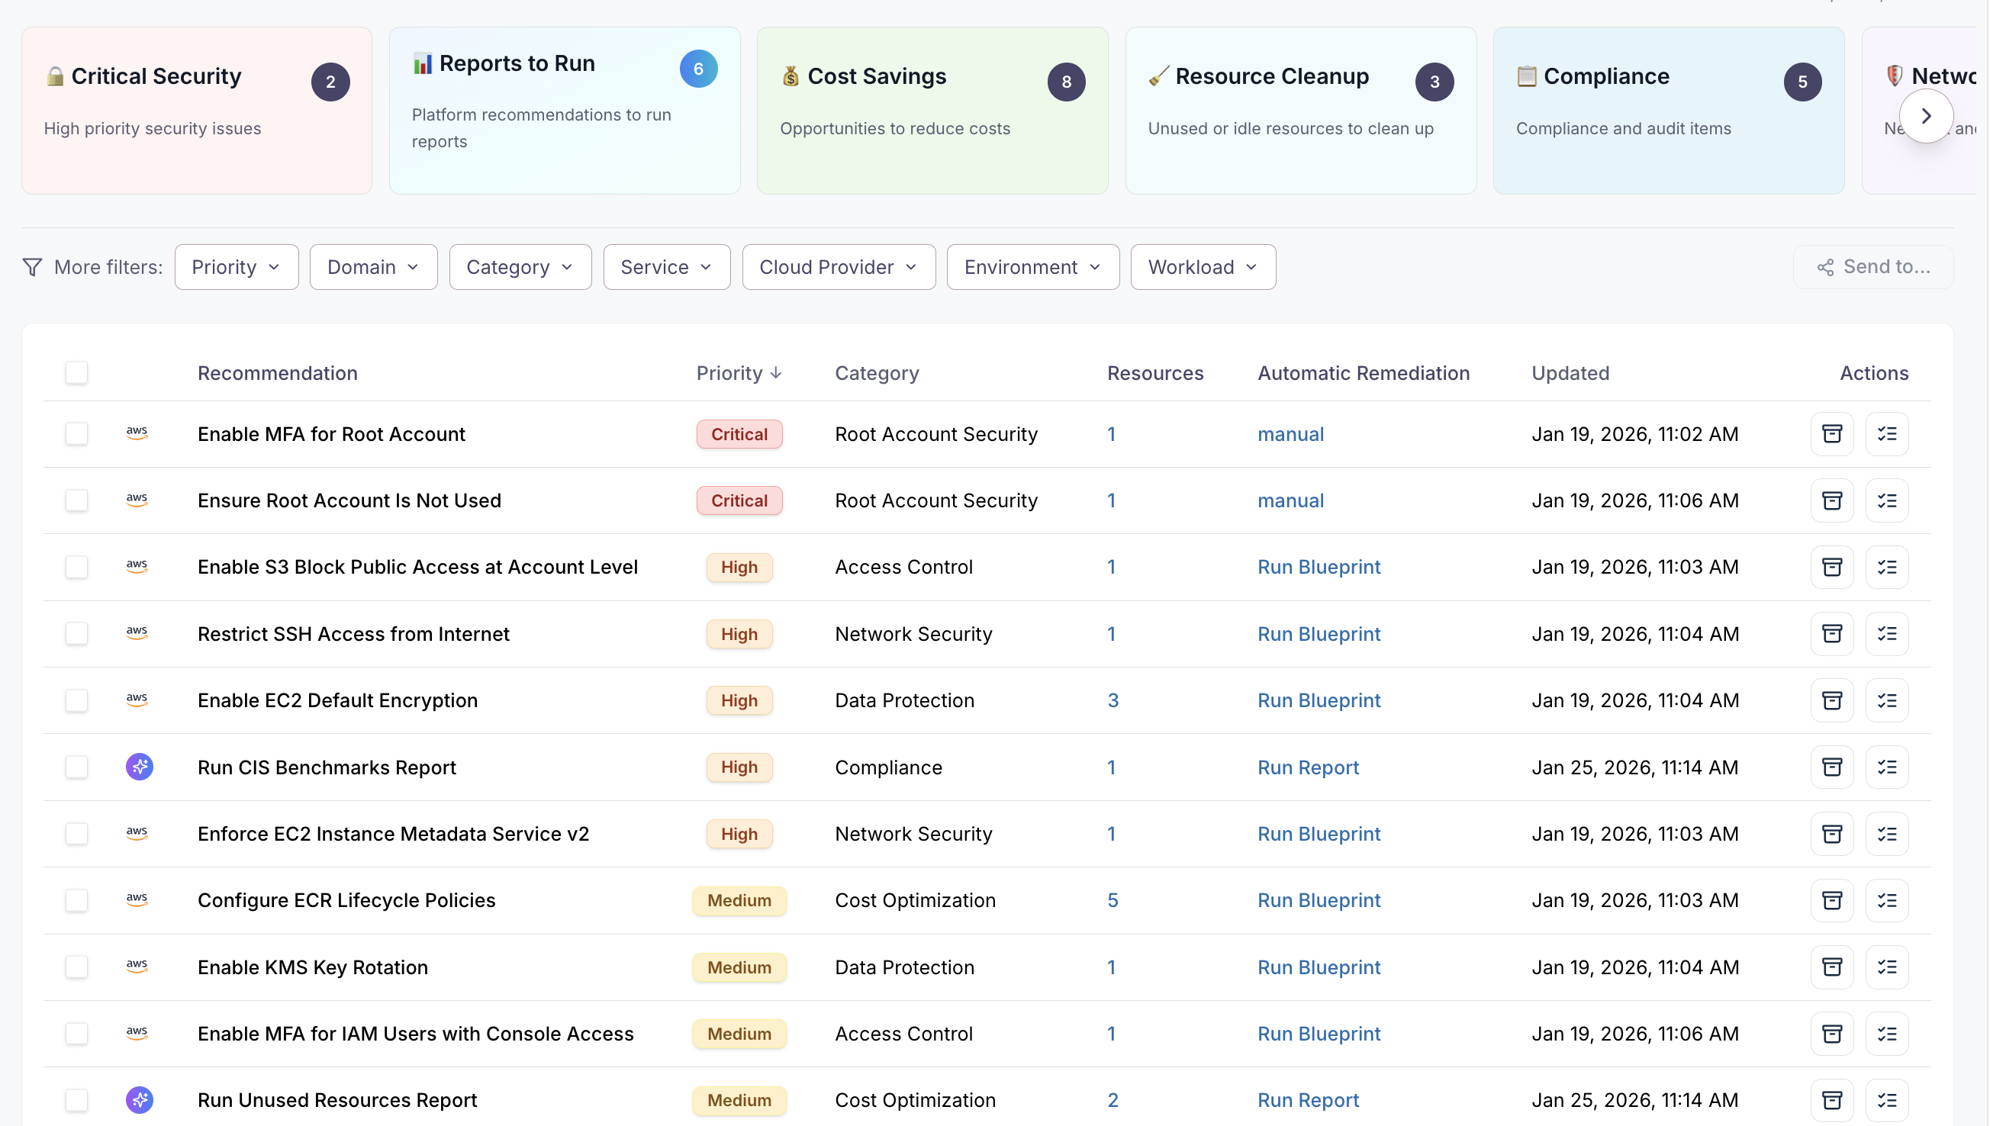Click the AWS icon on the "Restrict SSH Access from Internet" row
1990x1126 pixels.
137,632
